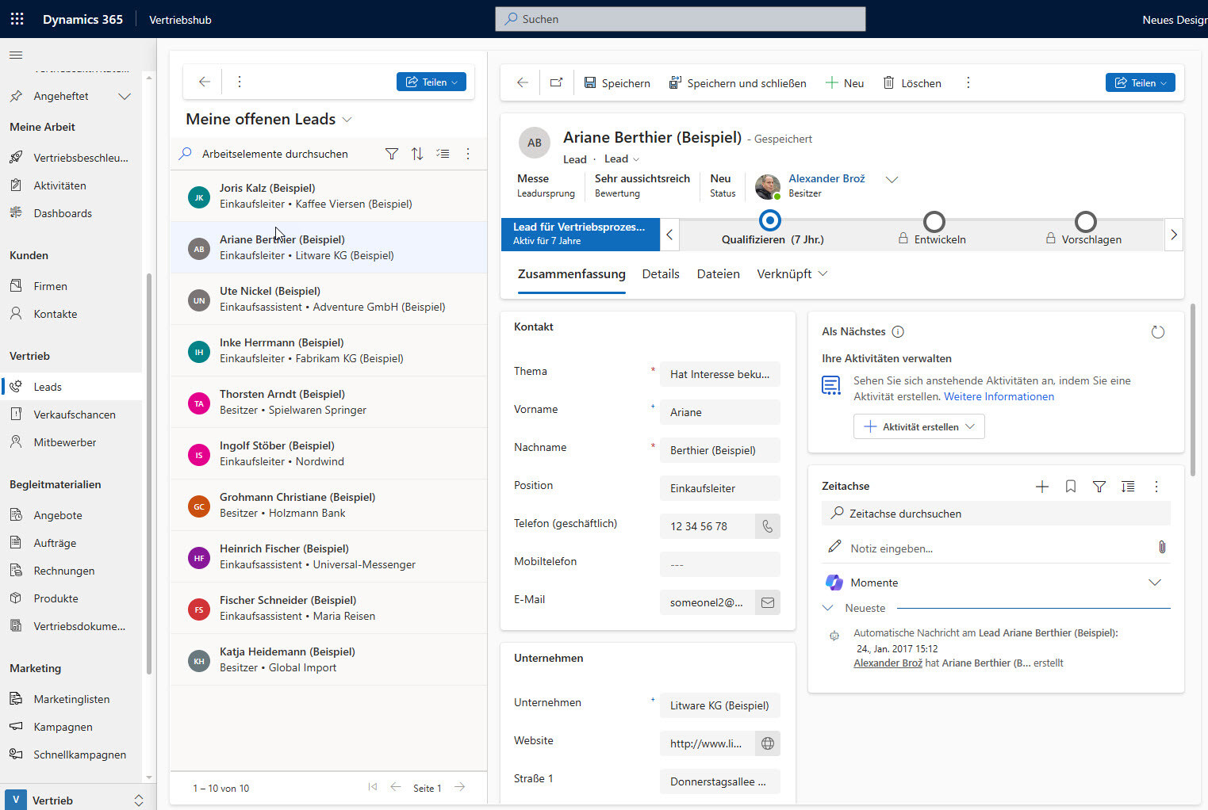Open record in new window icon

pyautogui.click(x=556, y=82)
